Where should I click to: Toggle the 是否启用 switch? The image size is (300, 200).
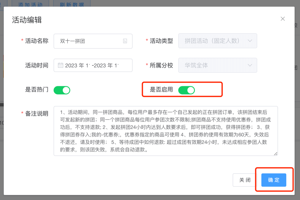tap(186, 90)
